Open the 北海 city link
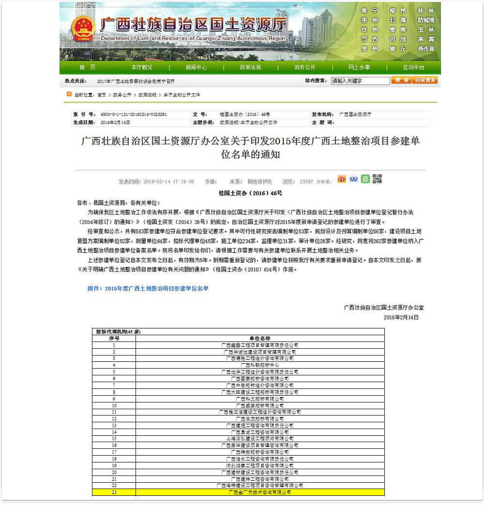 click(398, 20)
